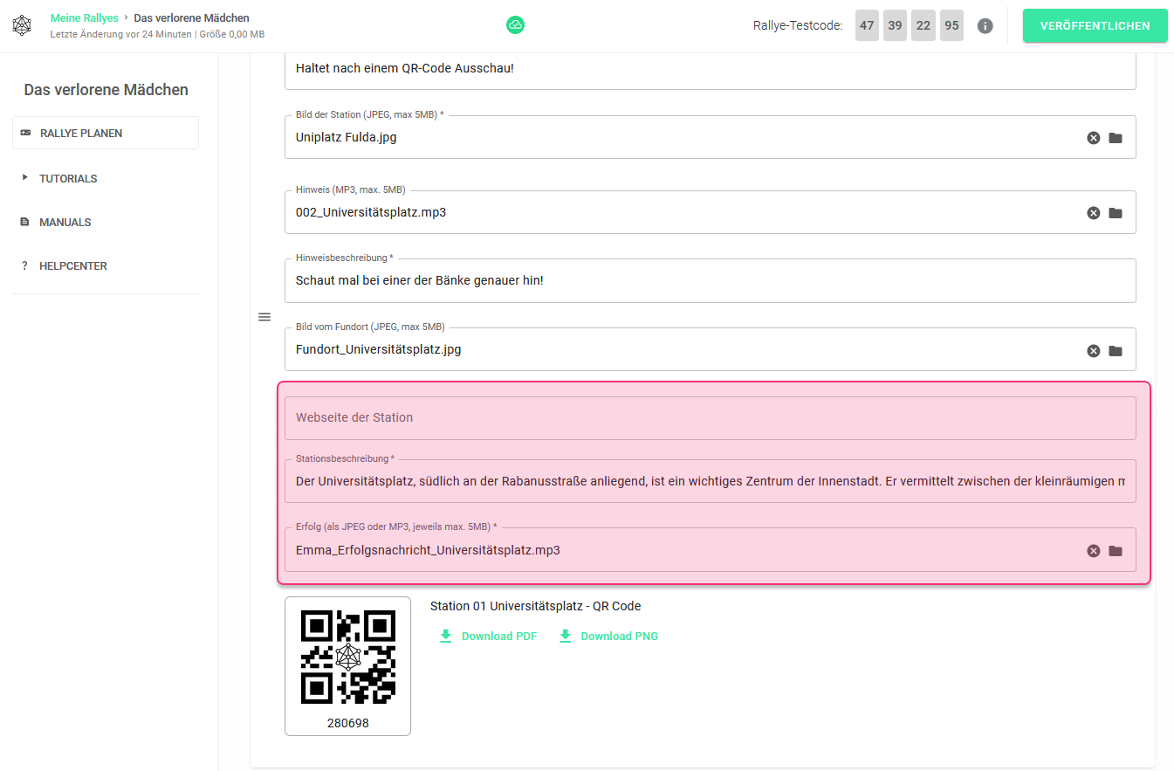This screenshot has width=1174, height=771.
Task: Remove the Emma_Erfolgsnachricht mp3 file
Action: (x=1093, y=551)
